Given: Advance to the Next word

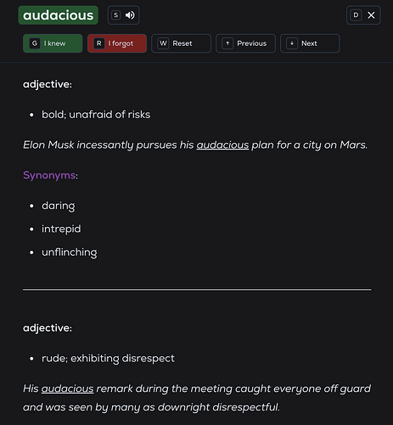Looking at the screenshot, I should click(x=310, y=43).
